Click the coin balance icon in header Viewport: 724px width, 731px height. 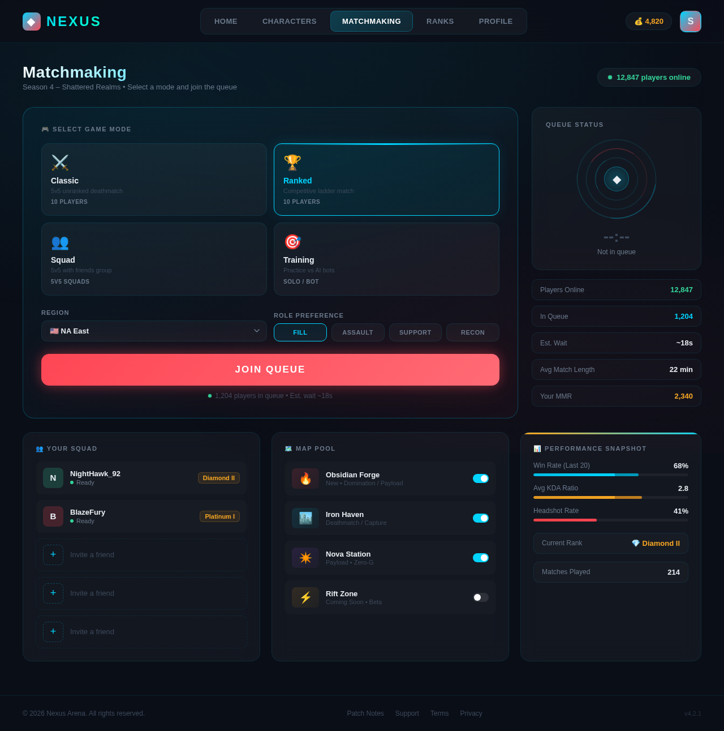pos(638,21)
